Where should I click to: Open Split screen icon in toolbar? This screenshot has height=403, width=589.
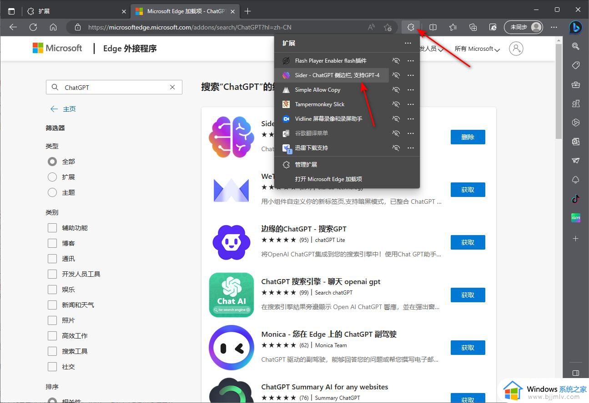[433, 27]
